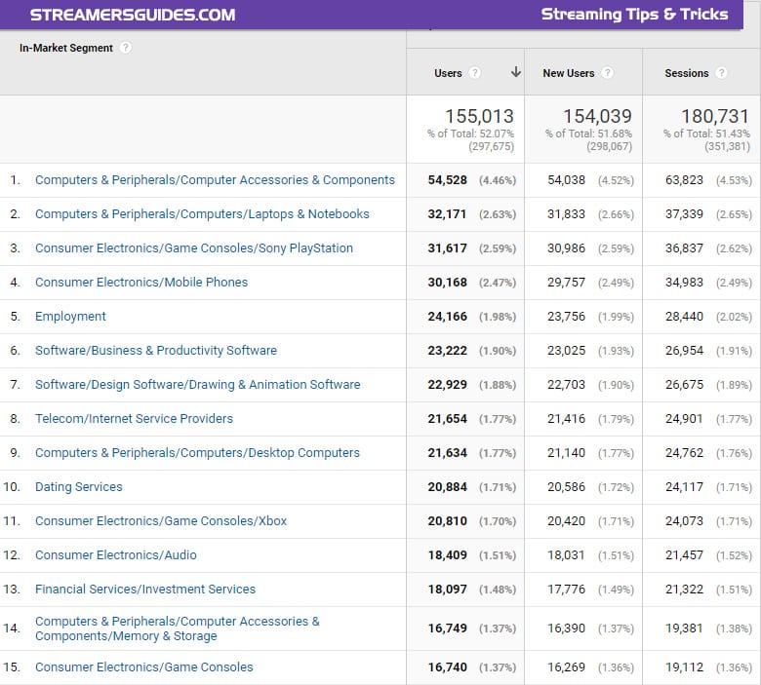The width and height of the screenshot is (761, 685).
Task: Open the Employment segment link
Action: pos(70,316)
